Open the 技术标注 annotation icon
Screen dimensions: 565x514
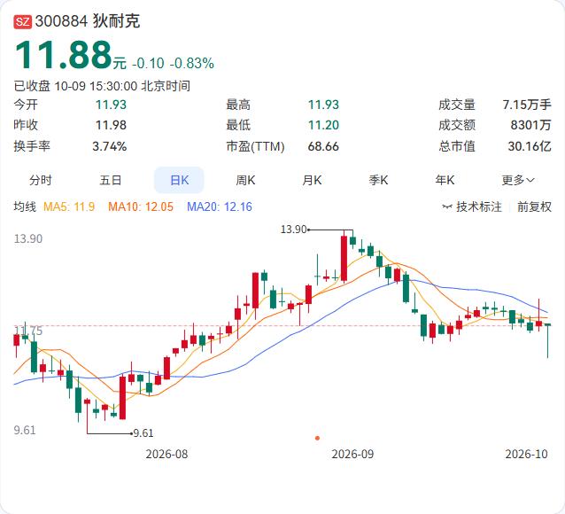pos(447,207)
